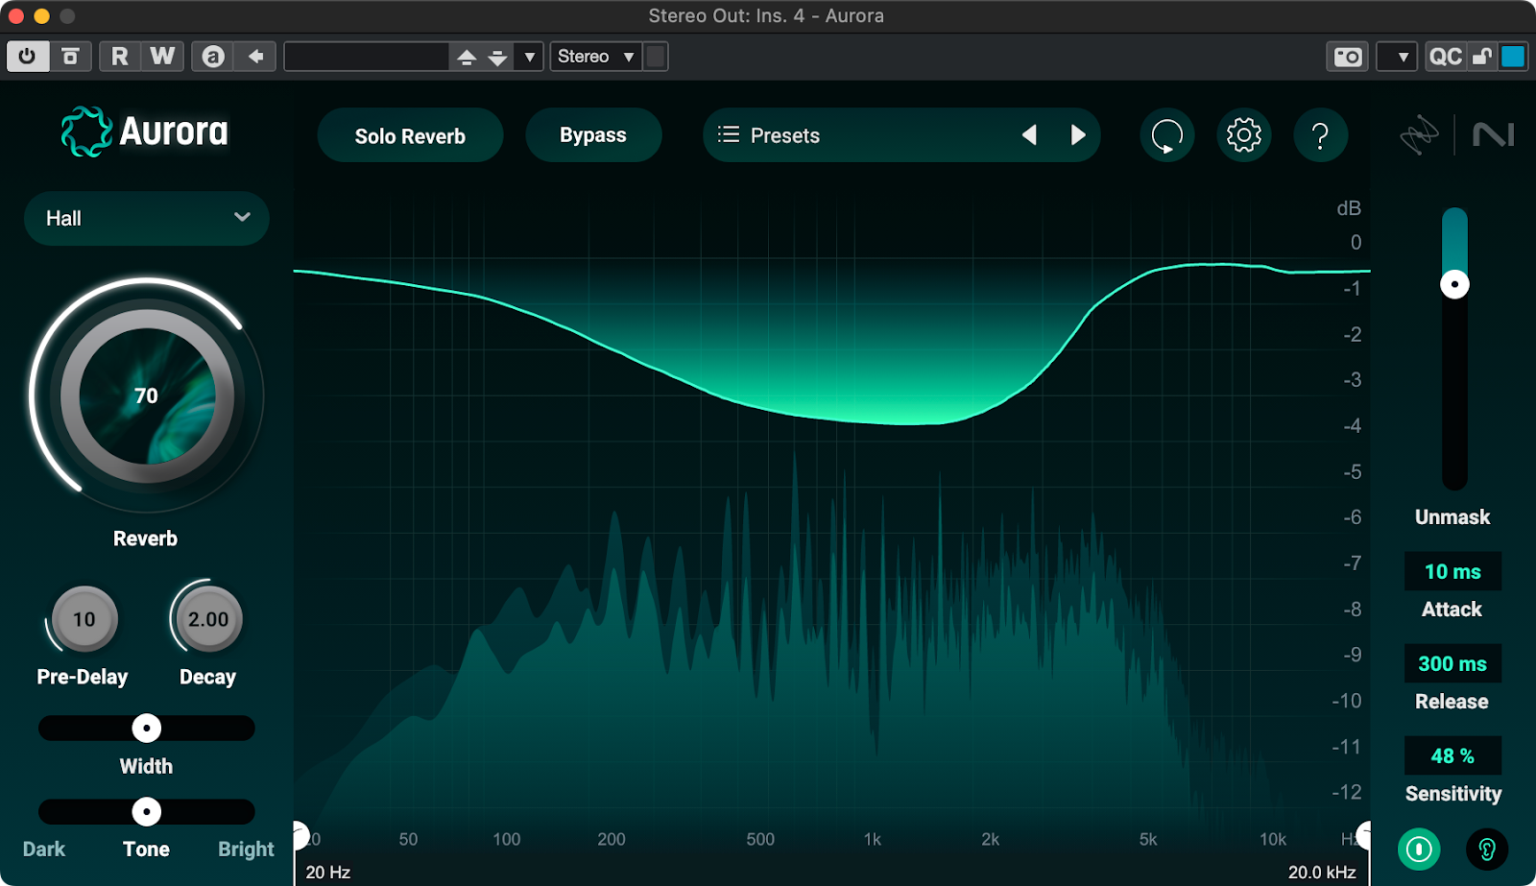Click the Decay knob showing 2.00
This screenshot has width=1536, height=886.
click(208, 619)
